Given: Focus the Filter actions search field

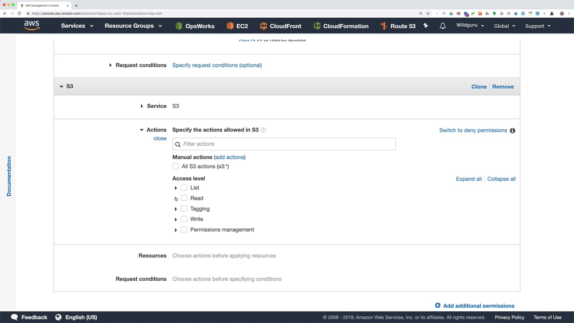Looking at the screenshot, I should [287, 144].
